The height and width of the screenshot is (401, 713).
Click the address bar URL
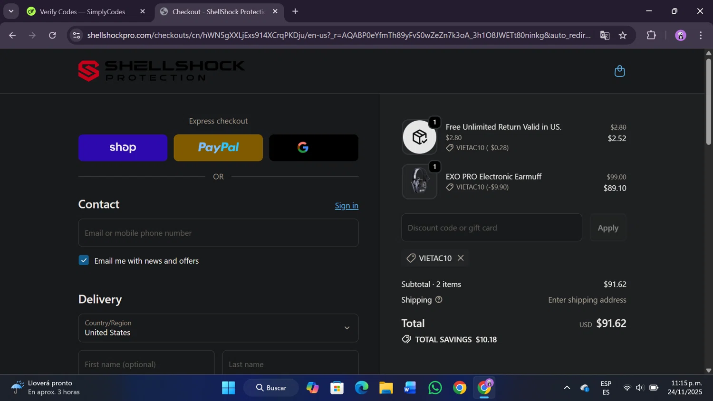point(339,35)
